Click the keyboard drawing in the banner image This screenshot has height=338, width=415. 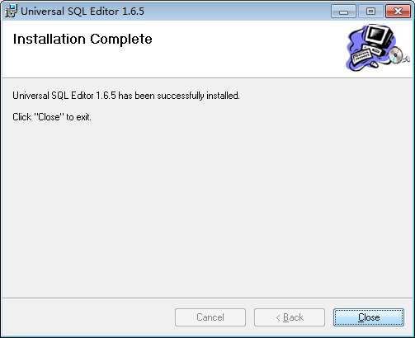click(x=361, y=55)
